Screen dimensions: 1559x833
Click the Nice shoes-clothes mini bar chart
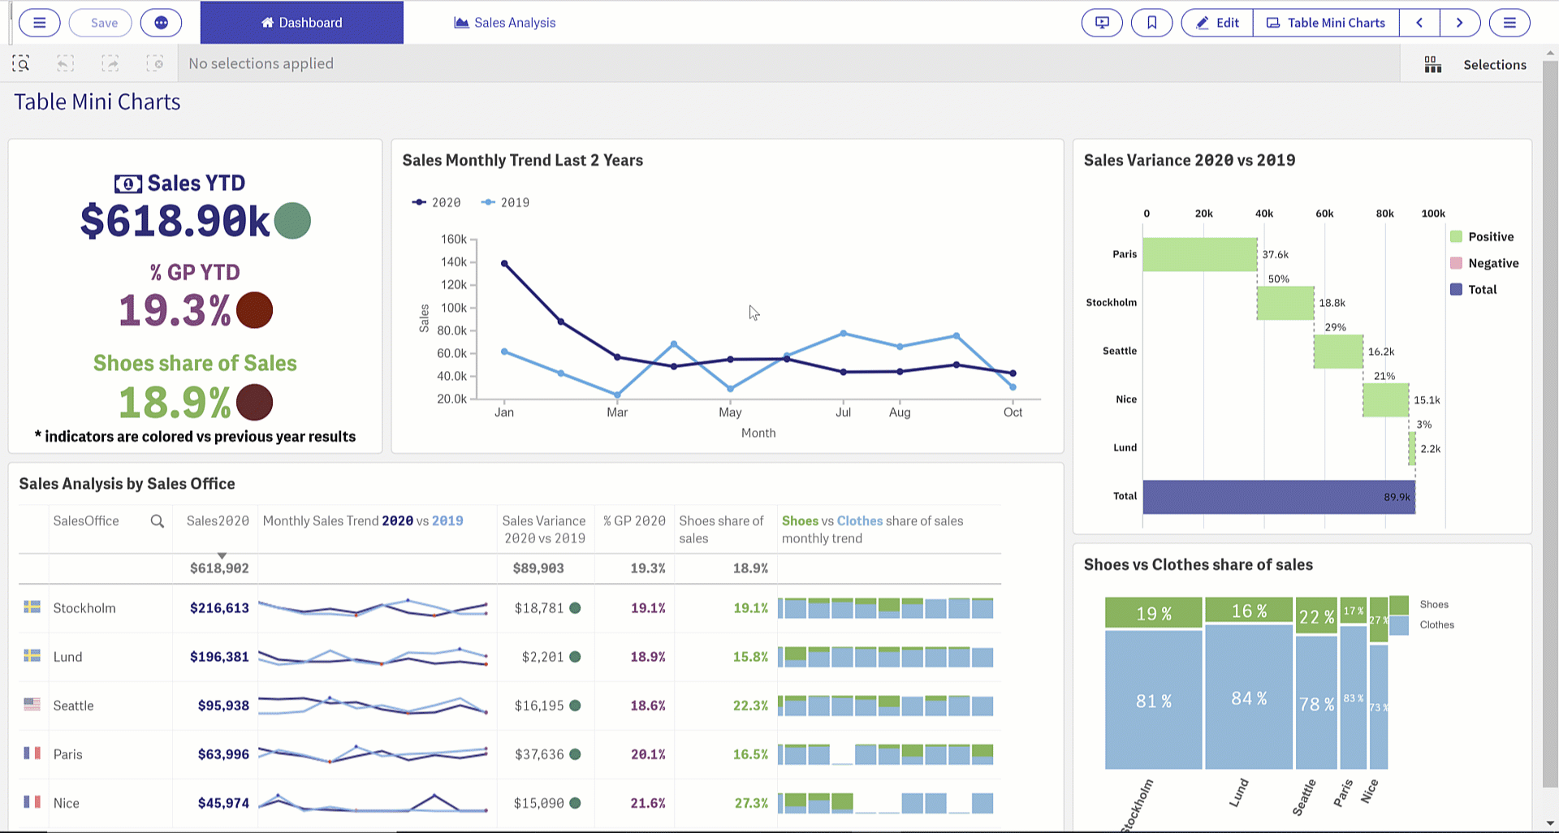(x=886, y=803)
